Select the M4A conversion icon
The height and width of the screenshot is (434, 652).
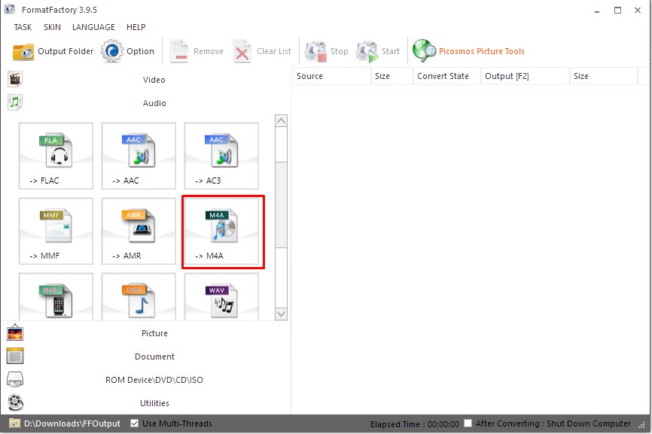(x=223, y=232)
